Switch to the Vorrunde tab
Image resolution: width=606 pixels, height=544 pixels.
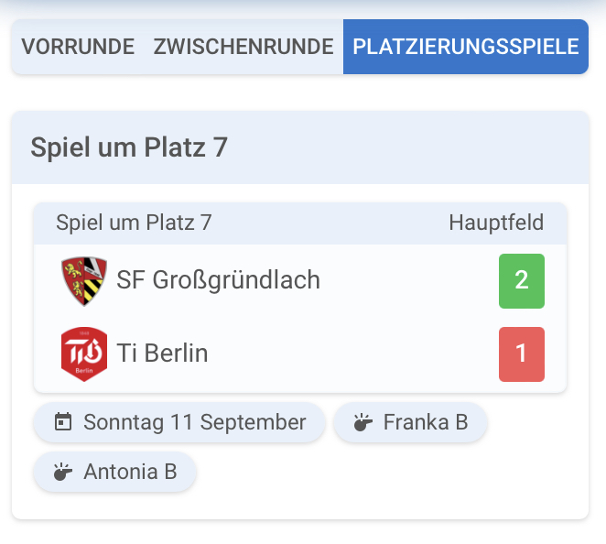pyautogui.click(x=78, y=47)
